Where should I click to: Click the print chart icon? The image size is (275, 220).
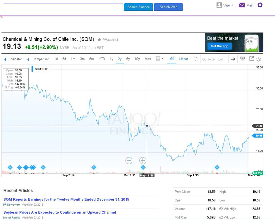click(x=242, y=59)
